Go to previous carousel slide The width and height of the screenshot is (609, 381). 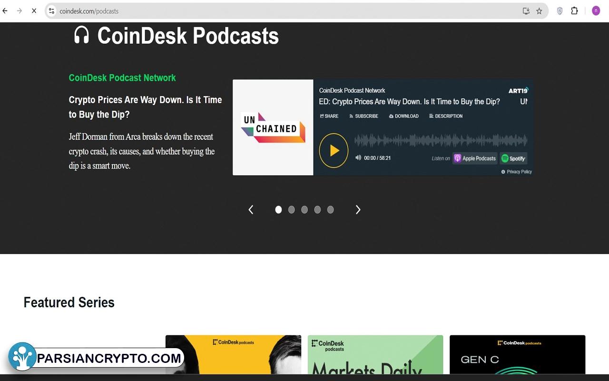point(251,210)
